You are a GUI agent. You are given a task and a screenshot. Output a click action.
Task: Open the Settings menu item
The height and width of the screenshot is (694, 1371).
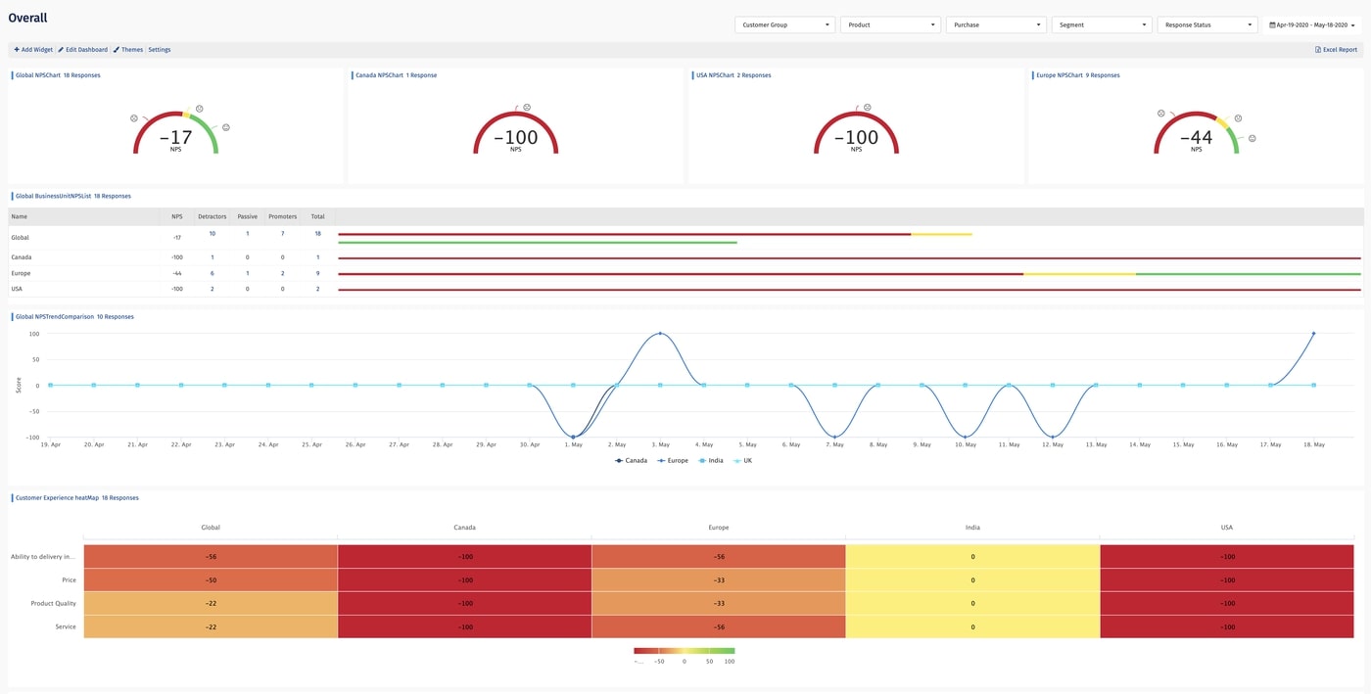(x=160, y=50)
